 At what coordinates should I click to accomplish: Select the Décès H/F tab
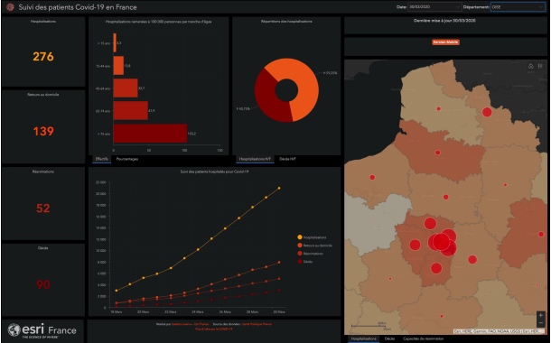[x=287, y=159]
